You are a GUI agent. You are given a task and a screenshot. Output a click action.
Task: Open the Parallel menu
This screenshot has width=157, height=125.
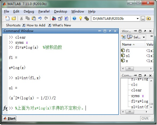coord(44,11)
